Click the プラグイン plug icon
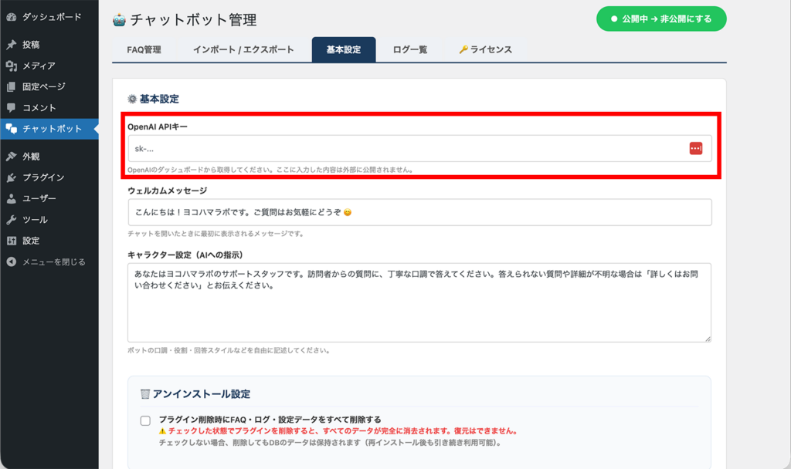This screenshot has height=469, width=791. click(11, 177)
